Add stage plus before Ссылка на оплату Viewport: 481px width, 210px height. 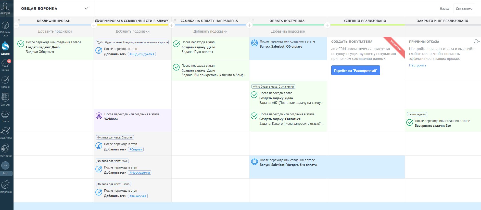[x=172, y=25]
